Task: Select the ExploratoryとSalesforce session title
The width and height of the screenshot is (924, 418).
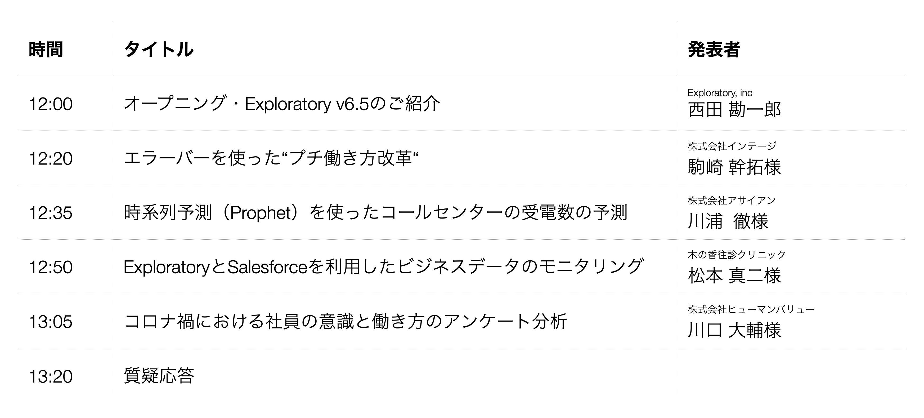Action: [x=383, y=267]
